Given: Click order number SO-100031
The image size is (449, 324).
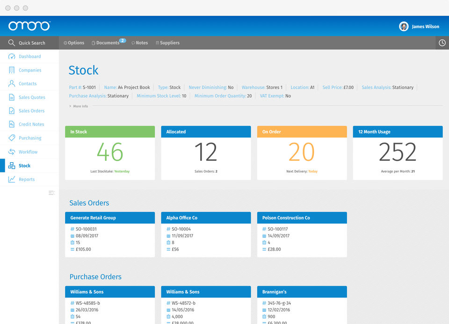Looking at the screenshot, I should pos(86,229).
